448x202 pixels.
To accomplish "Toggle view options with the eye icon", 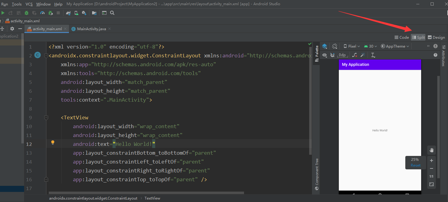I will 324,55.
